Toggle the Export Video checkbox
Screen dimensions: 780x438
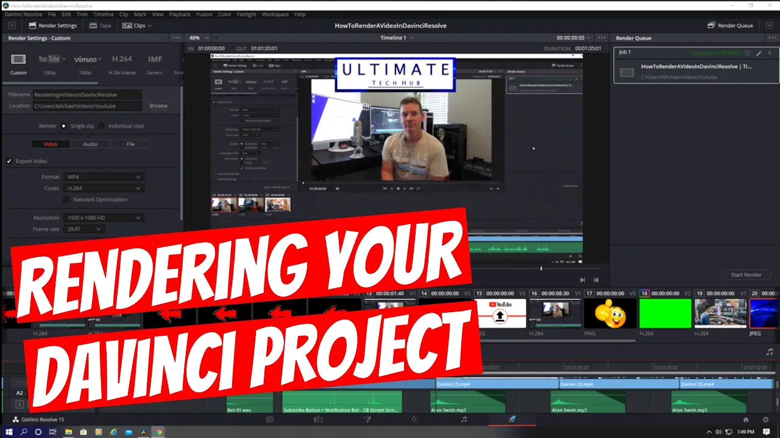9,161
